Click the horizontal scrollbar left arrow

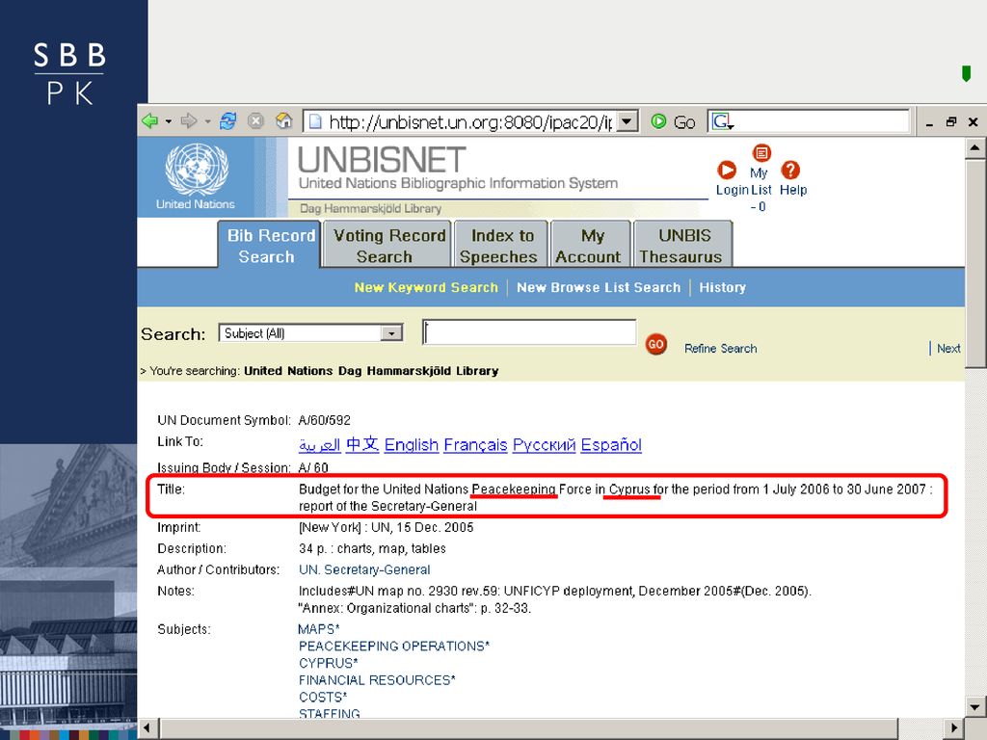147,728
